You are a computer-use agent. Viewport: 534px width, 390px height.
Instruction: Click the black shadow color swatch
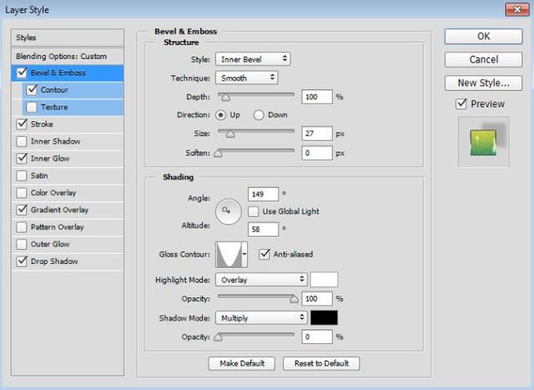[x=324, y=317]
